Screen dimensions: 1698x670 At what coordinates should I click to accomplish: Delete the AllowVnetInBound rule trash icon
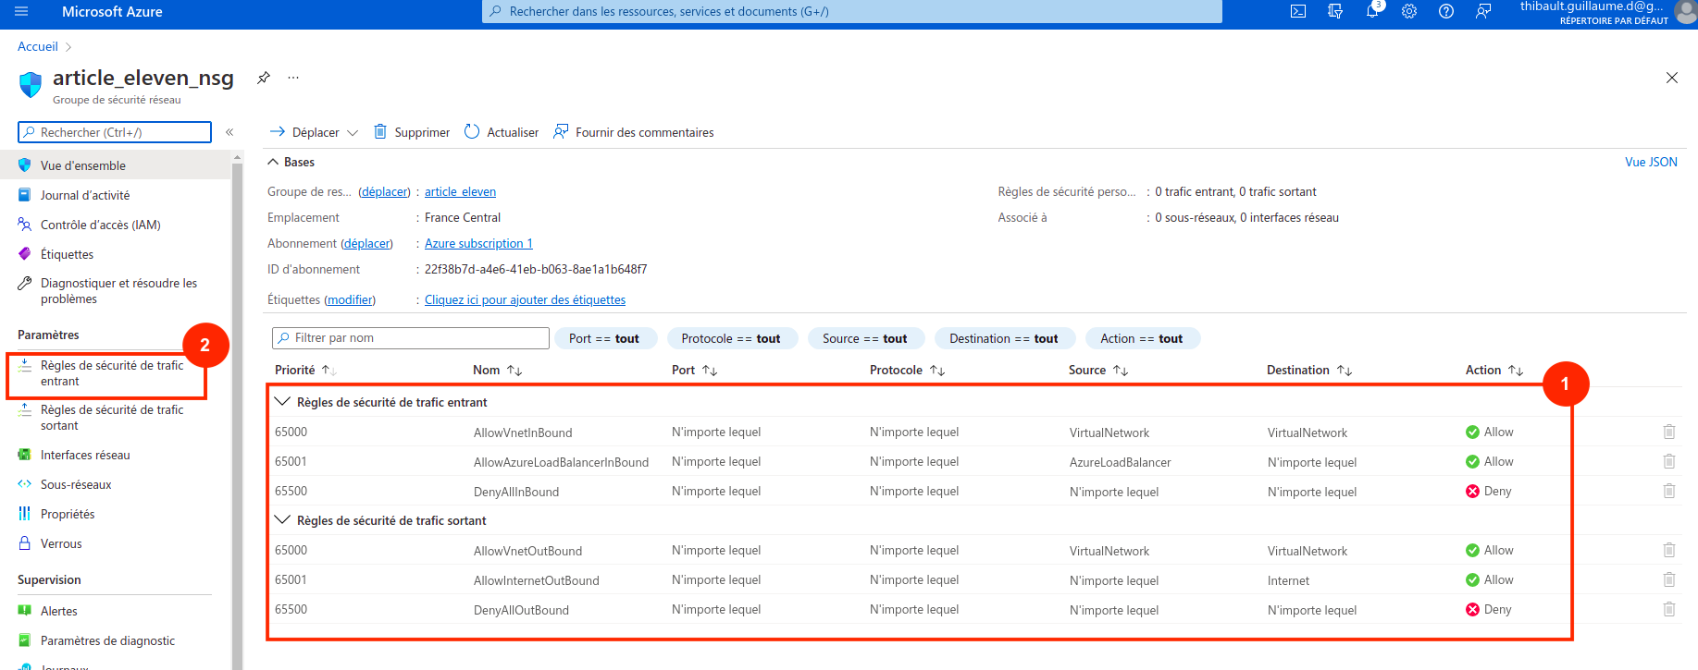(1668, 432)
